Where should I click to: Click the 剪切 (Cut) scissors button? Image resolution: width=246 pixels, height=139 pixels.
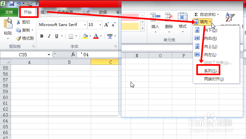coord(23,22)
